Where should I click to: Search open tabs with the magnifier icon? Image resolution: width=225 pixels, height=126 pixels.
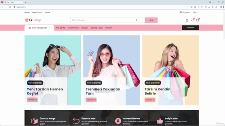[x=210, y=2]
